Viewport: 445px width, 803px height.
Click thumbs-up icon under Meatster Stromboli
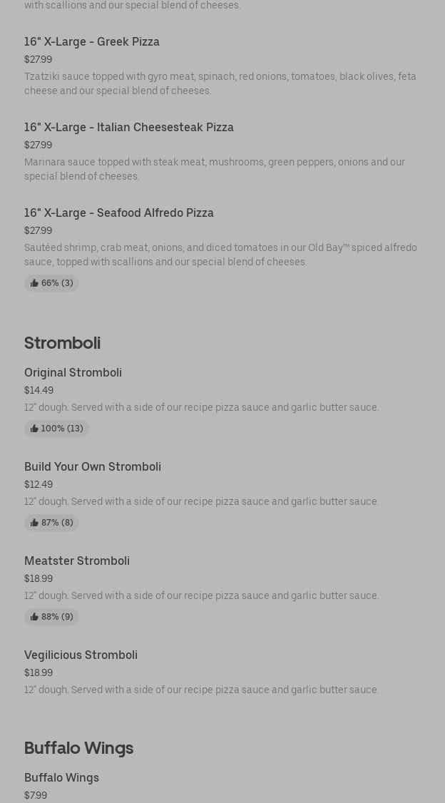tap(34, 617)
